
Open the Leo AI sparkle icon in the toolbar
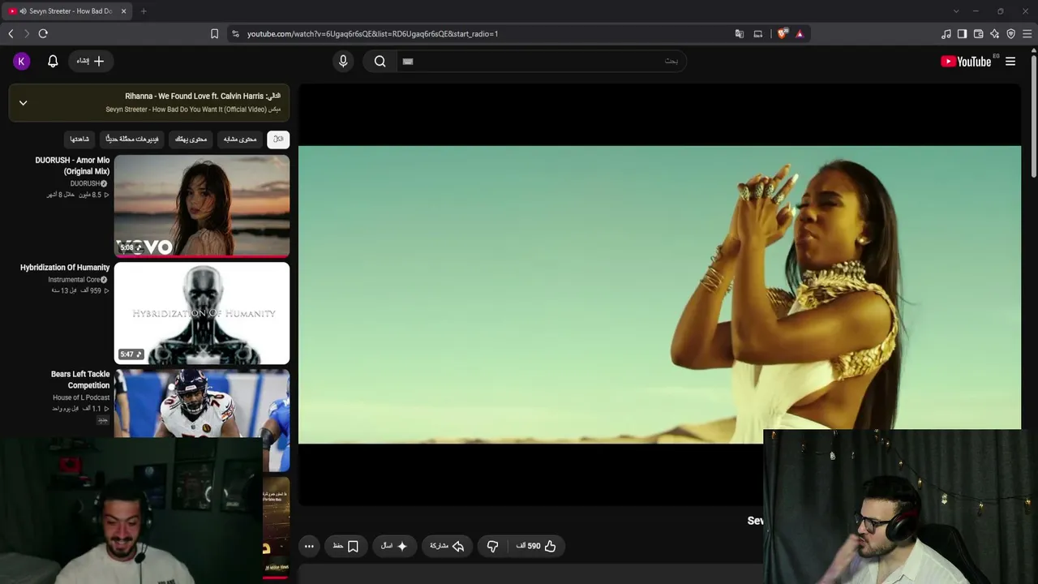click(994, 33)
